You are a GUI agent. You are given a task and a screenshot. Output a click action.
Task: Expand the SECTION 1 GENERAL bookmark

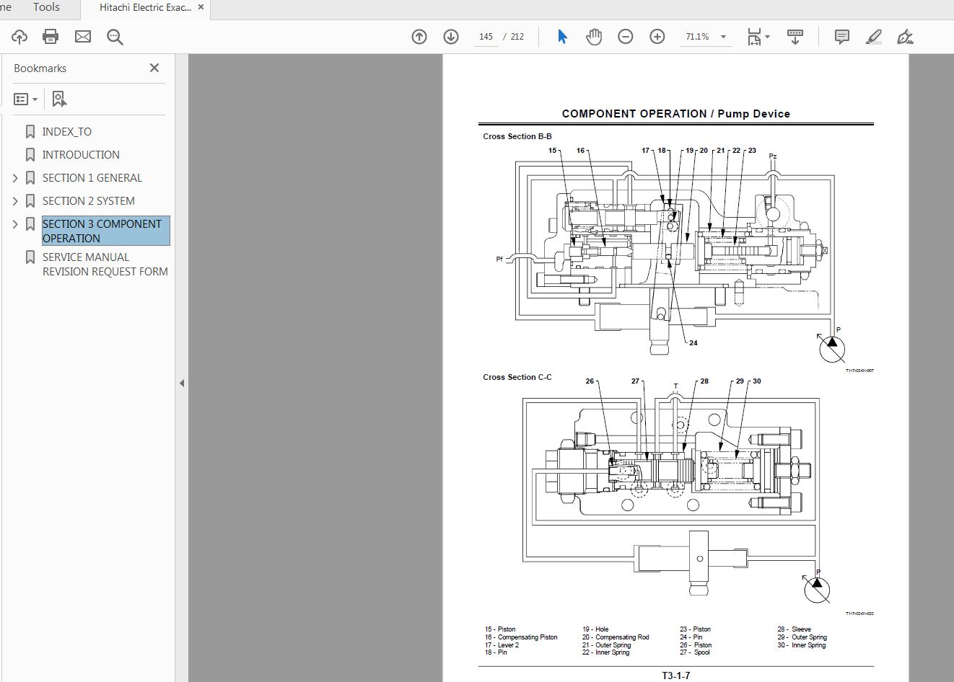point(15,178)
